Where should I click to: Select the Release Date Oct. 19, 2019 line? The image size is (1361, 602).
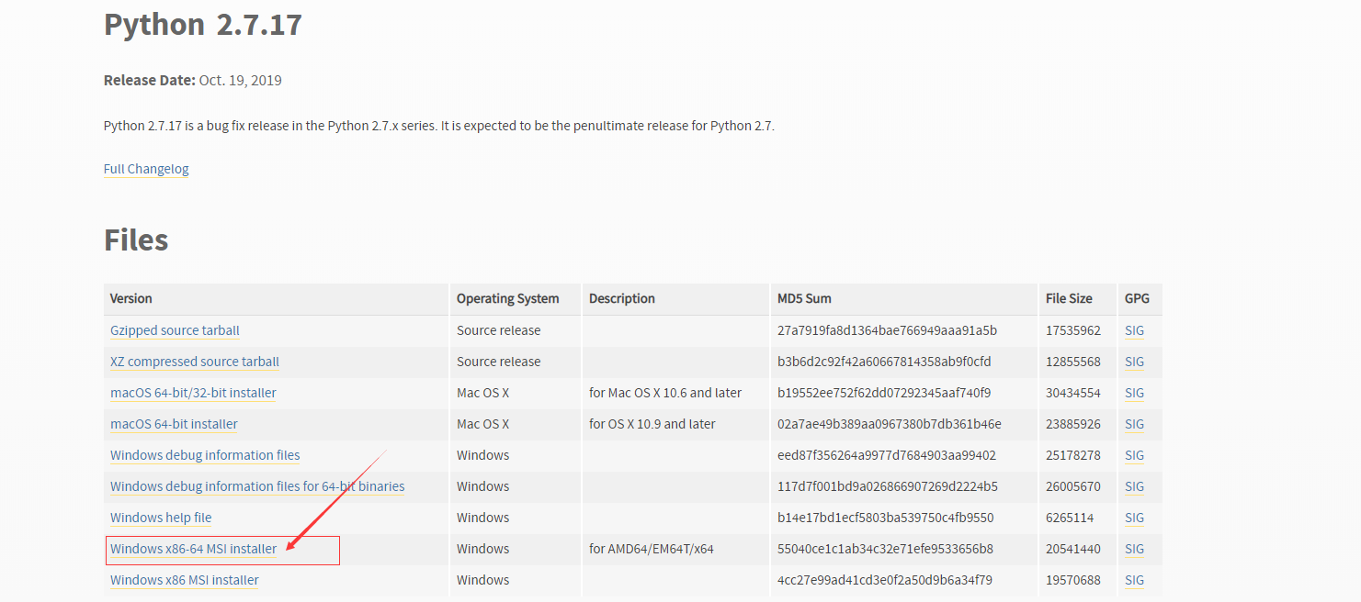point(193,80)
